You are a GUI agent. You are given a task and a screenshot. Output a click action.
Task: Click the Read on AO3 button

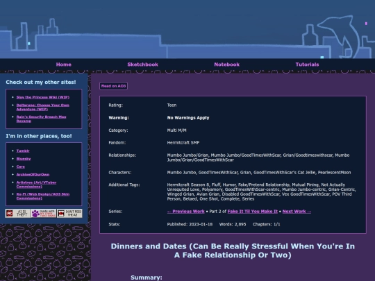[x=113, y=86]
